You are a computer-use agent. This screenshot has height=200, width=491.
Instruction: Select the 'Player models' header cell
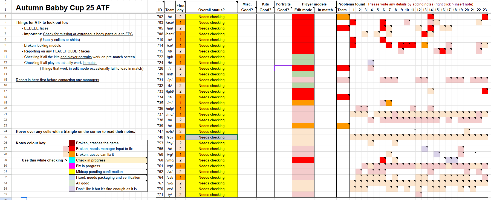click(314, 4)
